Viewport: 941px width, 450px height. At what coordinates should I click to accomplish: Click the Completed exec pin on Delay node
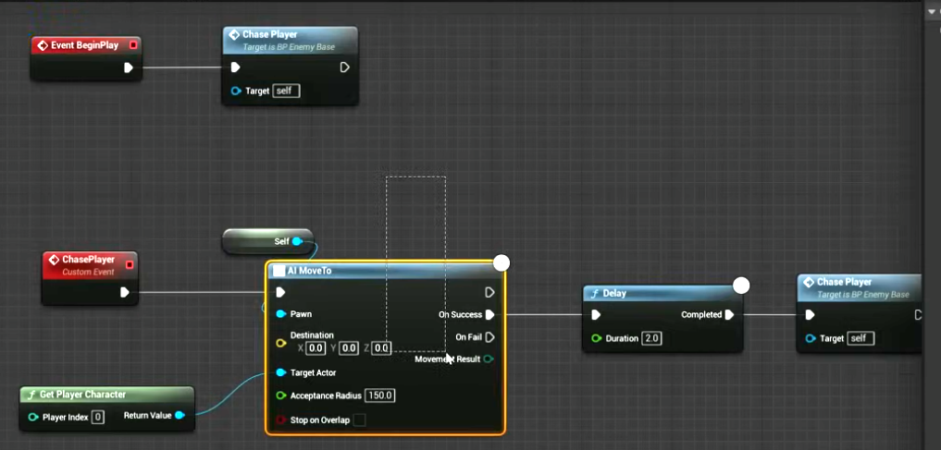coord(729,315)
